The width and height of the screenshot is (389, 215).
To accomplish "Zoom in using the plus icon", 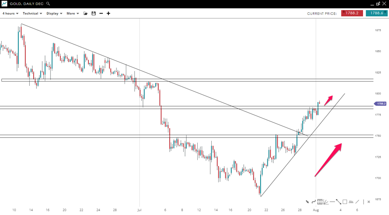I will click(108, 14).
